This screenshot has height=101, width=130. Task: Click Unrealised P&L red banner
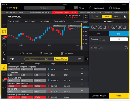click(65, 12)
